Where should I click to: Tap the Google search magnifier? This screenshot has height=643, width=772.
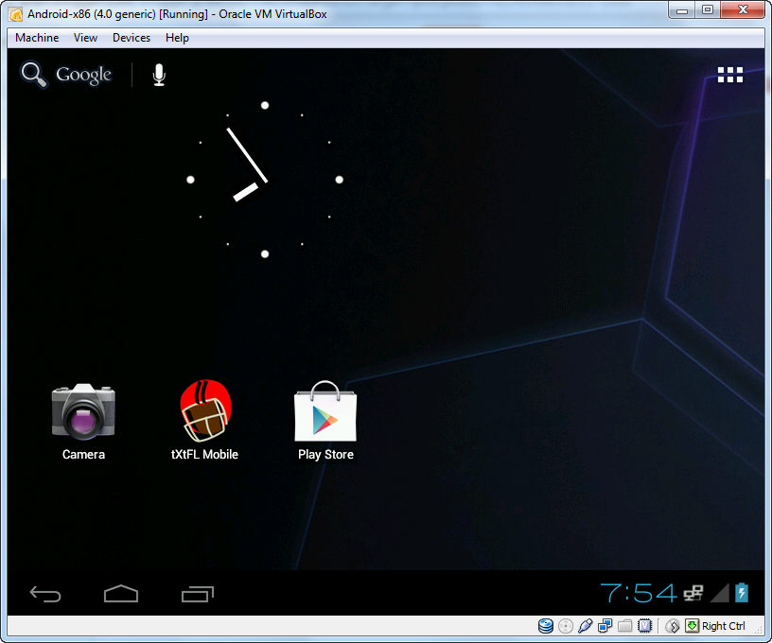click(x=32, y=74)
